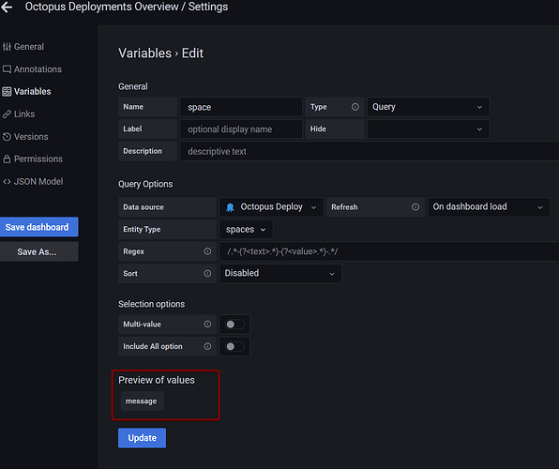This screenshot has height=469, width=559.
Task: Click the Description text field
Action: click(370, 151)
